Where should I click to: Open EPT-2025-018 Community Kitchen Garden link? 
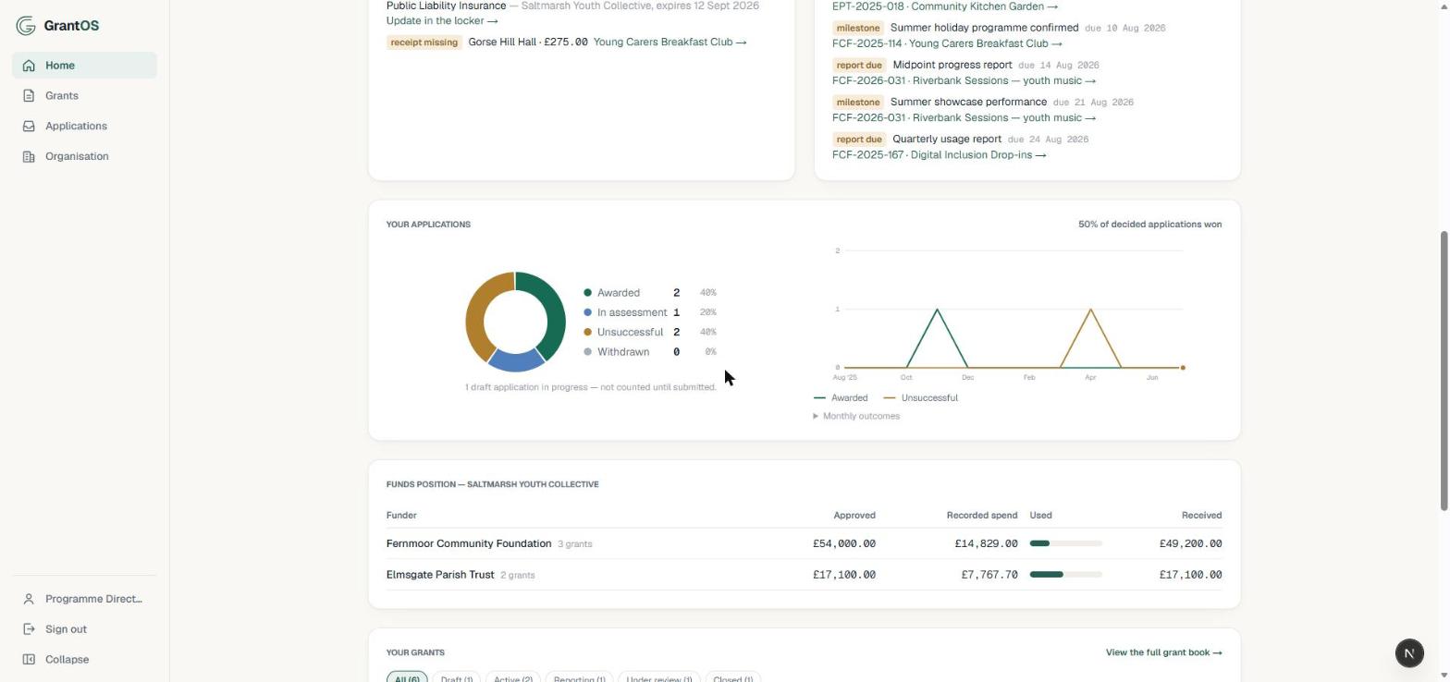coord(945,6)
